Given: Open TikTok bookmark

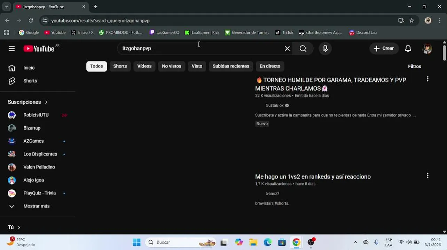Looking at the screenshot, I should [x=284, y=33].
